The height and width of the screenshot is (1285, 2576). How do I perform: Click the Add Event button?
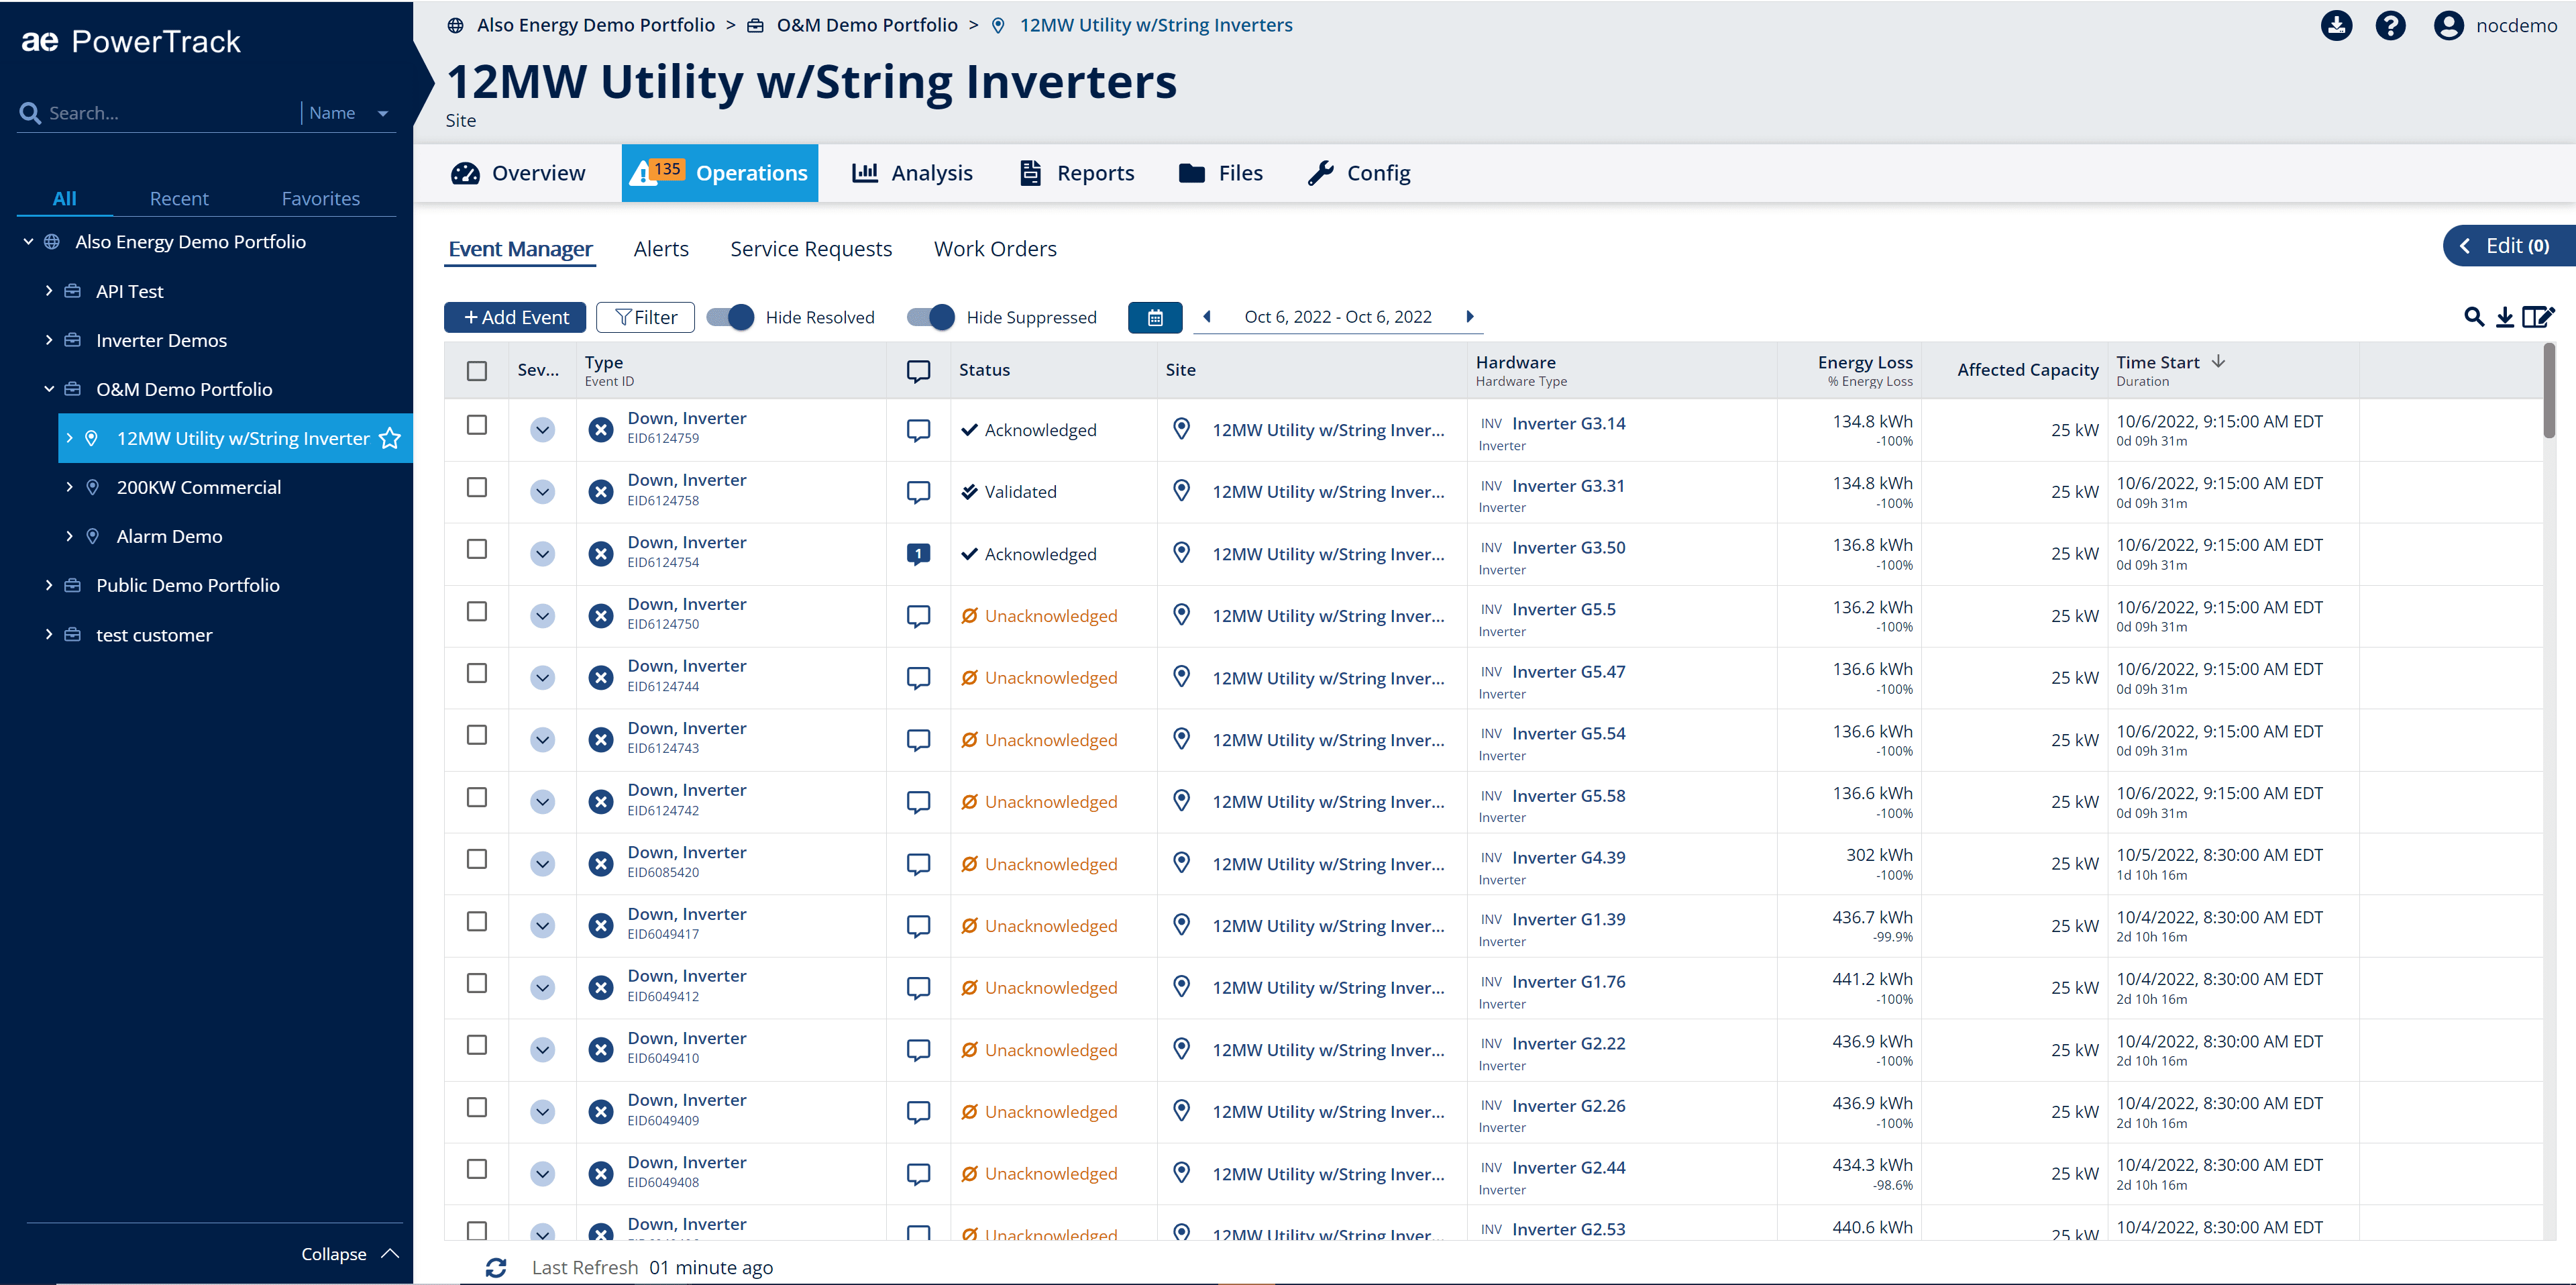coord(514,317)
